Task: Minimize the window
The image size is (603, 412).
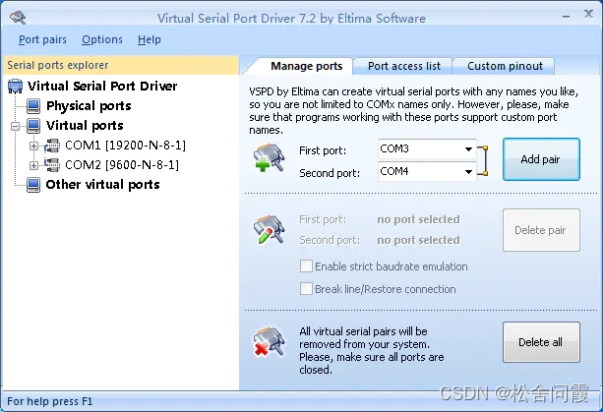Action: click(x=566, y=16)
